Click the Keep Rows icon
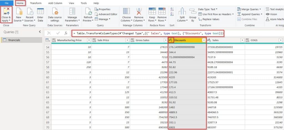Viewport: 284px width, 130px height. click(152, 11)
